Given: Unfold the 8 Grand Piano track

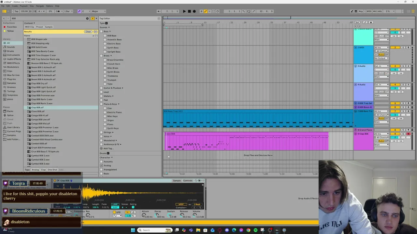Looking at the screenshot, I should coord(355,130).
